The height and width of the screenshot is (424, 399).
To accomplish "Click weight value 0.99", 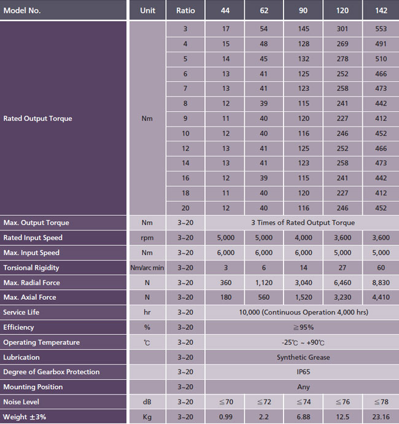I will pos(225,417).
